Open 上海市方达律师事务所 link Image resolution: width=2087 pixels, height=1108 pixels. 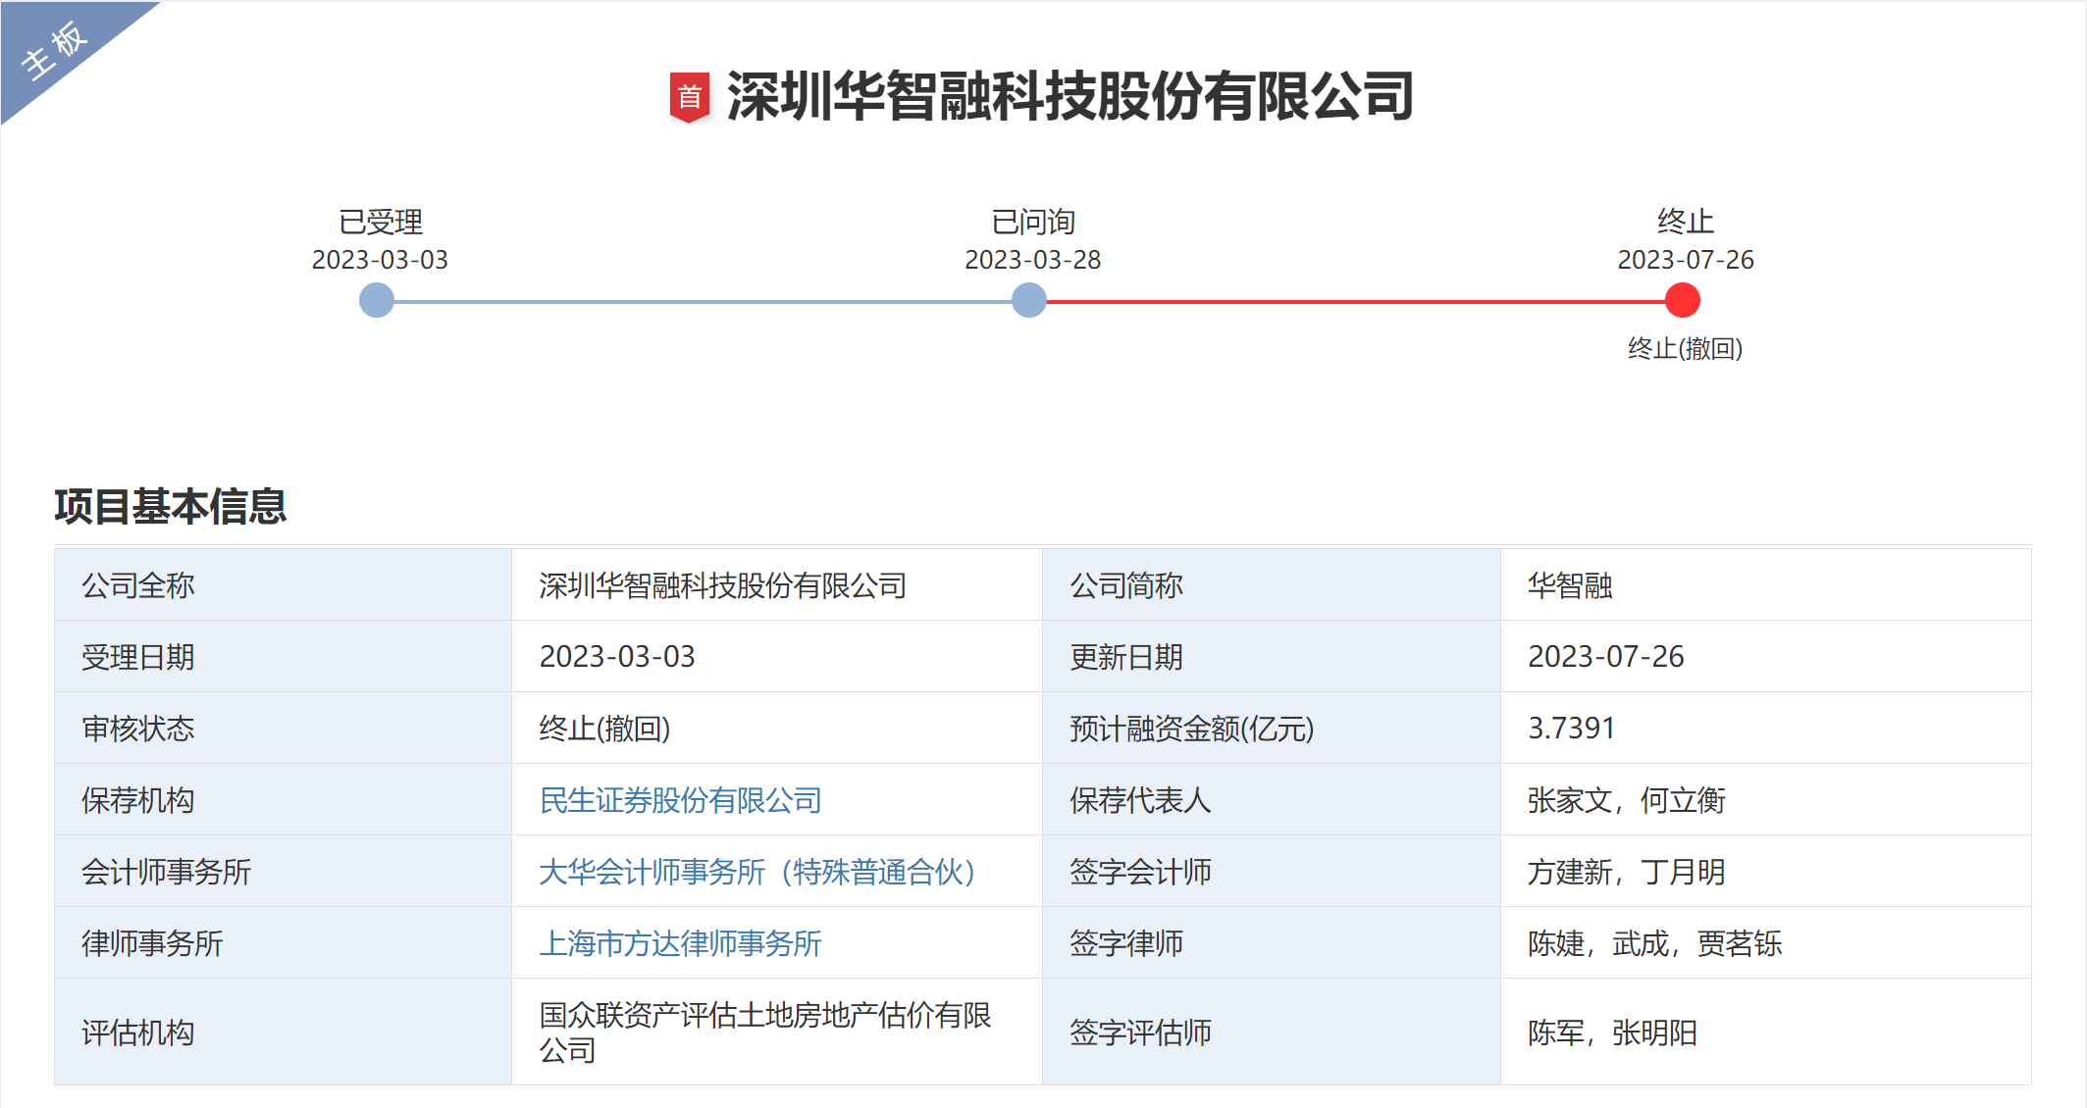pyautogui.click(x=680, y=943)
